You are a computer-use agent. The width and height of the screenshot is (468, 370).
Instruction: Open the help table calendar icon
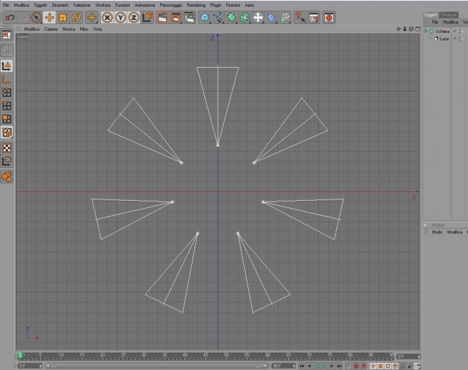point(314,17)
